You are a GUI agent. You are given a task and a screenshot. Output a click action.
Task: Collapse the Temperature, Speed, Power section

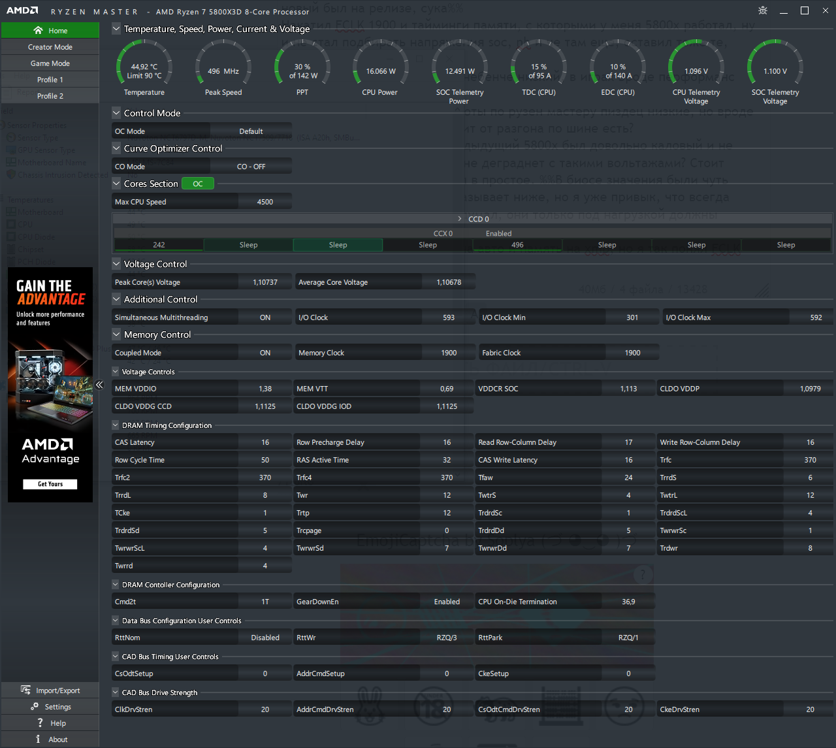click(116, 29)
